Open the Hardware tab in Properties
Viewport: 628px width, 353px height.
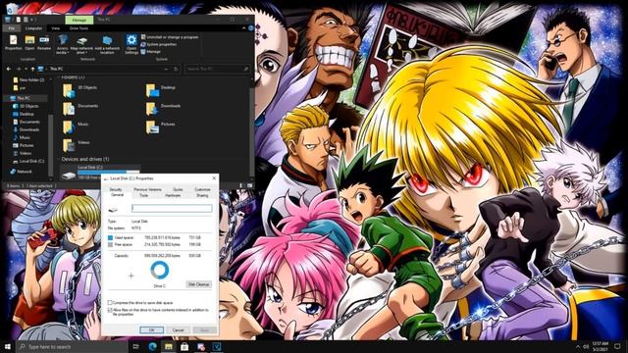tap(173, 195)
